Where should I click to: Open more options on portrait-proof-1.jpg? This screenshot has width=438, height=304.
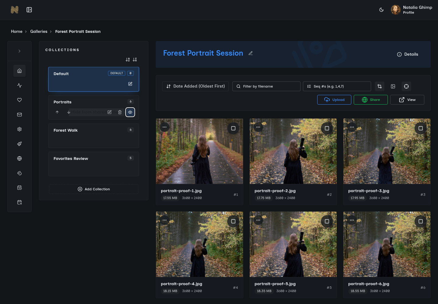coord(165,127)
